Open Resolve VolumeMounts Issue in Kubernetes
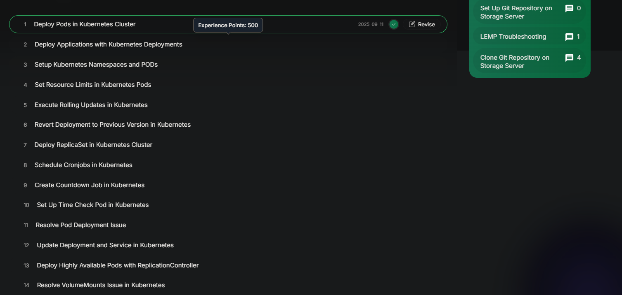This screenshot has height=295, width=622. pyautogui.click(x=101, y=285)
